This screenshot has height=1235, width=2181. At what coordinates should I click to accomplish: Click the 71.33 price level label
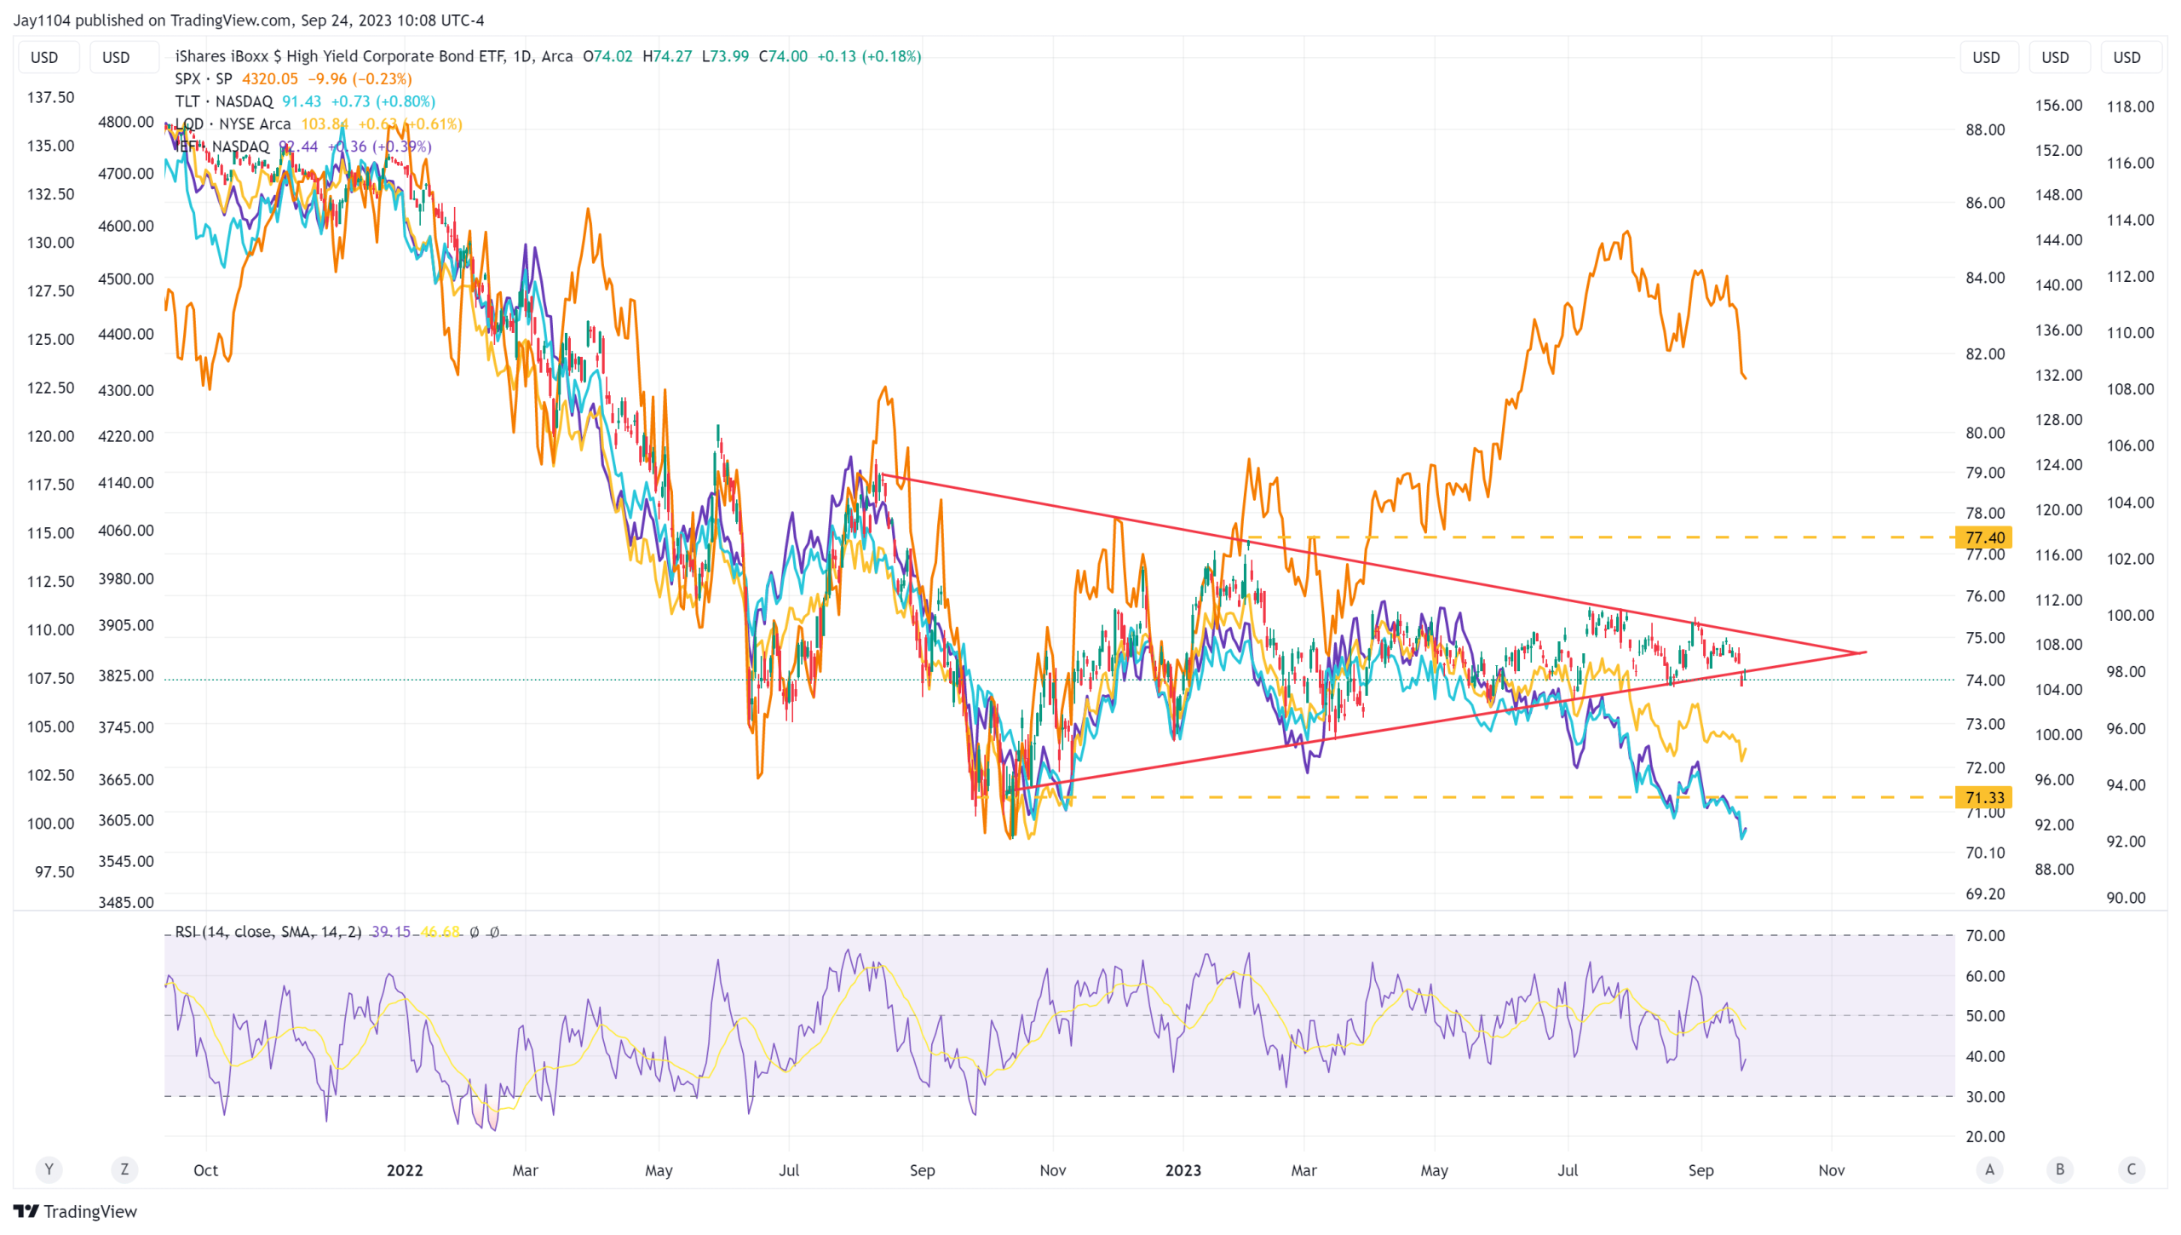[x=1984, y=797]
